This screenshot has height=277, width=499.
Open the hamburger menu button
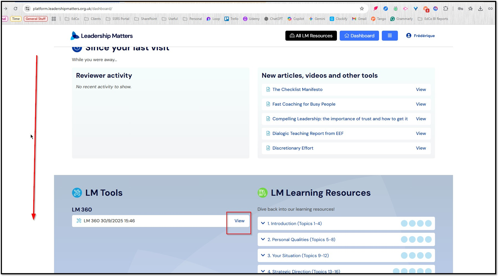pyautogui.click(x=390, y=36)
